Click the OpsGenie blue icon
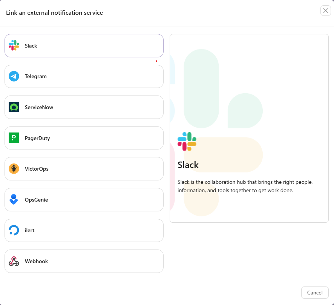This screenshot has width=334, height=305. tap(14, 199)
